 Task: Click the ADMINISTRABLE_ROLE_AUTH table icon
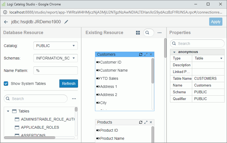pyautogui.click(x=17, y=119)
